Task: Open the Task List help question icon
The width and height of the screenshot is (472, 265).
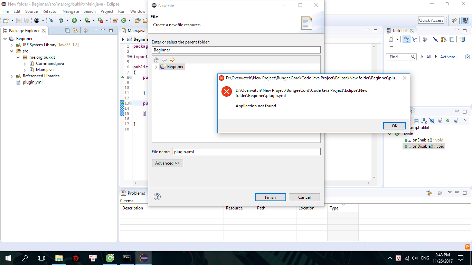Action: [x=468, y=57]
